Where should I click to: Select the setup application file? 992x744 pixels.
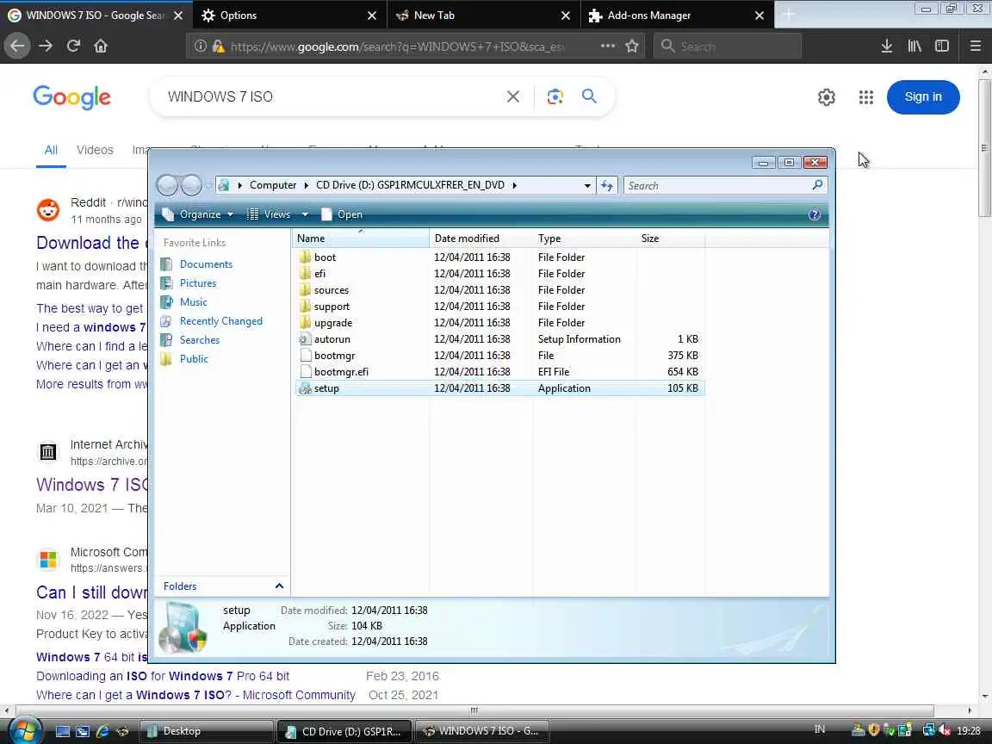[499, 388]
